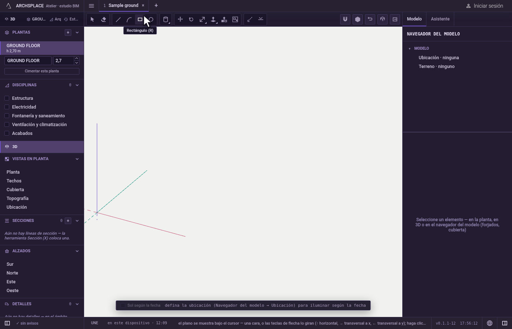Open the Arq discipline tab in sidebar
The height and width of the screenshot is (329, 512).
click(56, 19)
